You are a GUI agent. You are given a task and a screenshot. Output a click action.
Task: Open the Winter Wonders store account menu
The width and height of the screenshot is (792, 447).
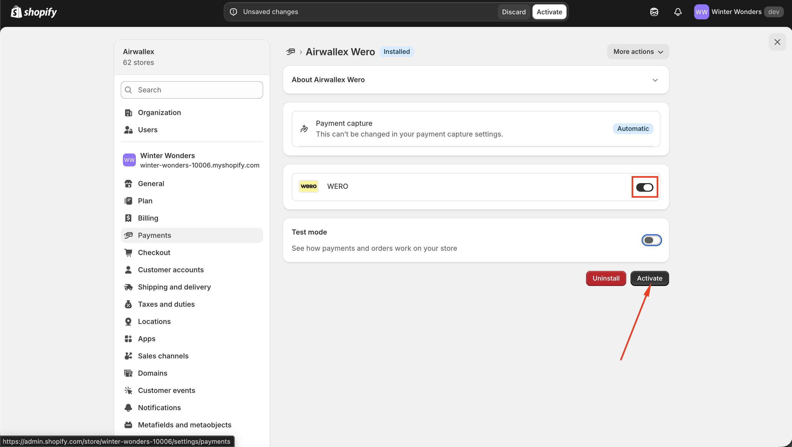click(739, 12)
